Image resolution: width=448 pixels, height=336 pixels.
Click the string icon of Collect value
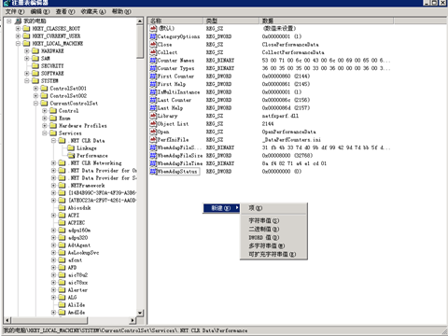[x=153, y=52]
